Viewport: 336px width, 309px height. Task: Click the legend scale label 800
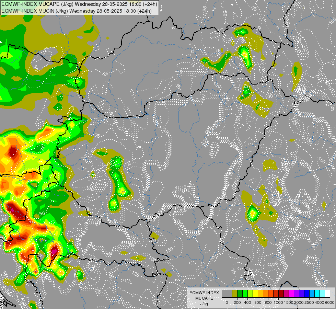tap(268, 302)
